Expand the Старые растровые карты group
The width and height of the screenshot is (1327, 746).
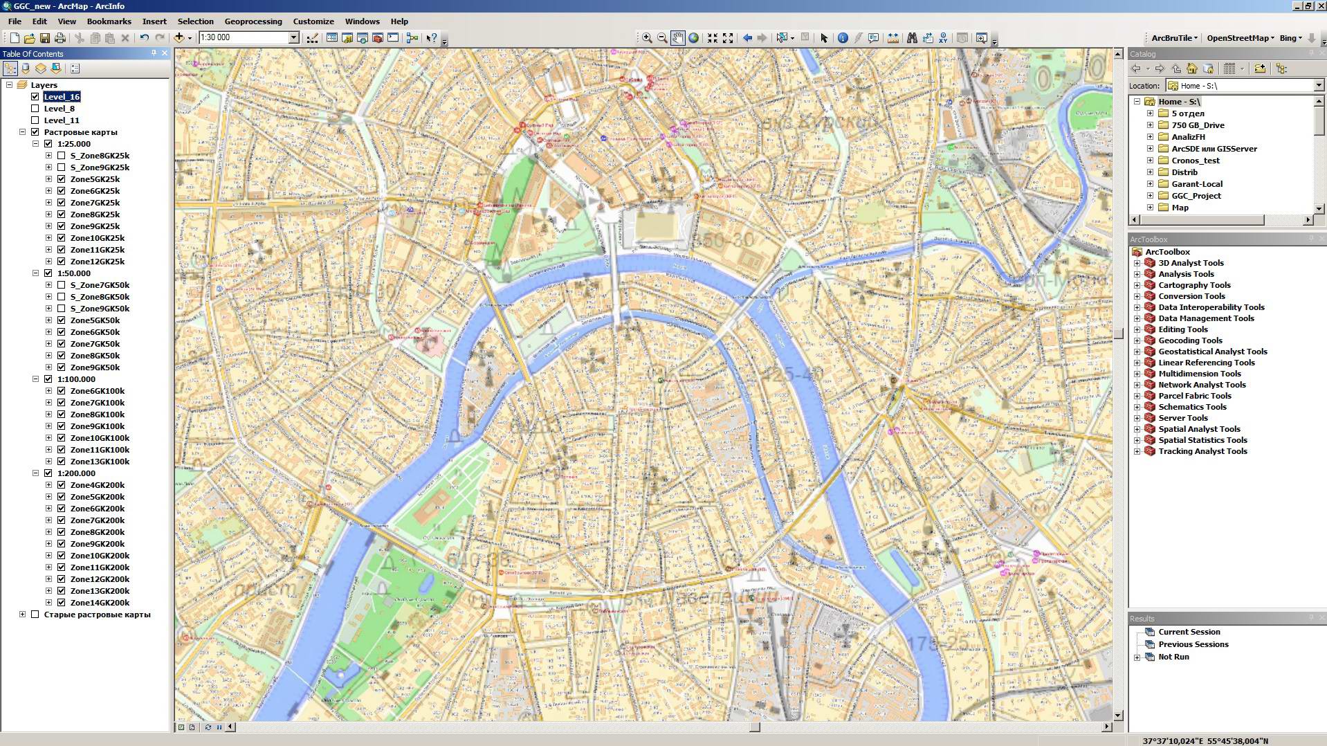[x=22, y=615]
